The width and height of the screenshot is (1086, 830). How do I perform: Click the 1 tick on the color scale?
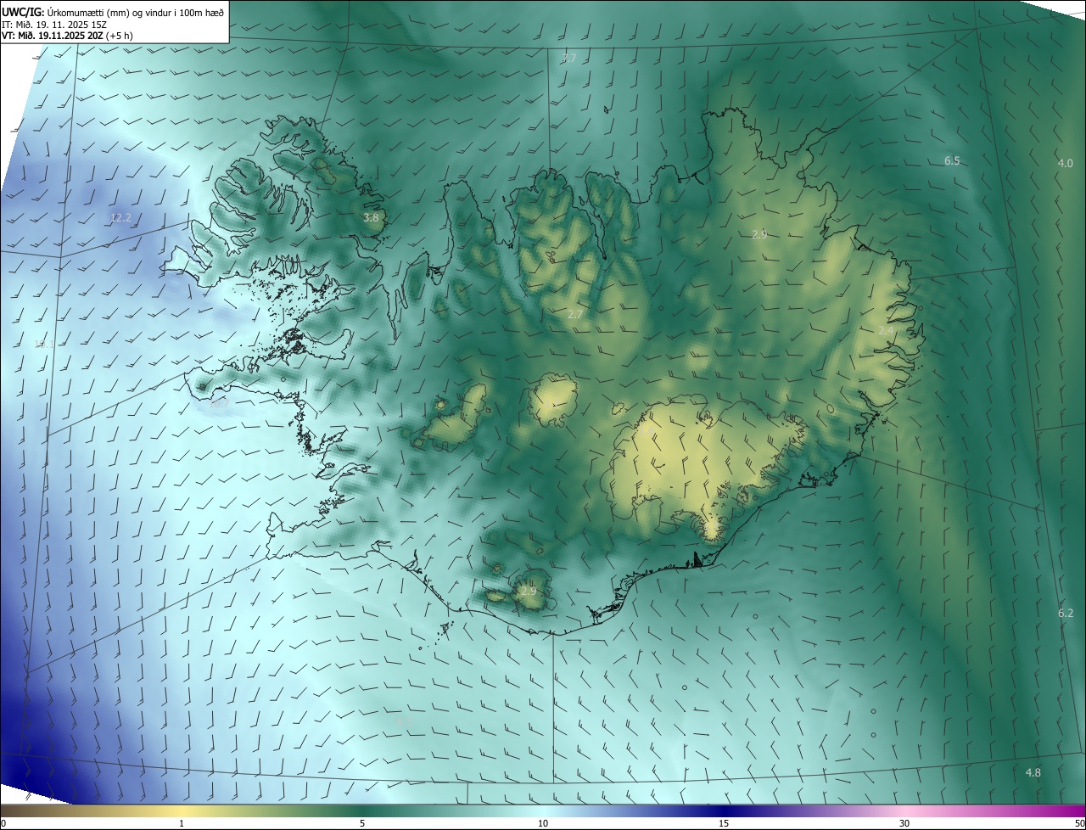(x=182, y=824)
